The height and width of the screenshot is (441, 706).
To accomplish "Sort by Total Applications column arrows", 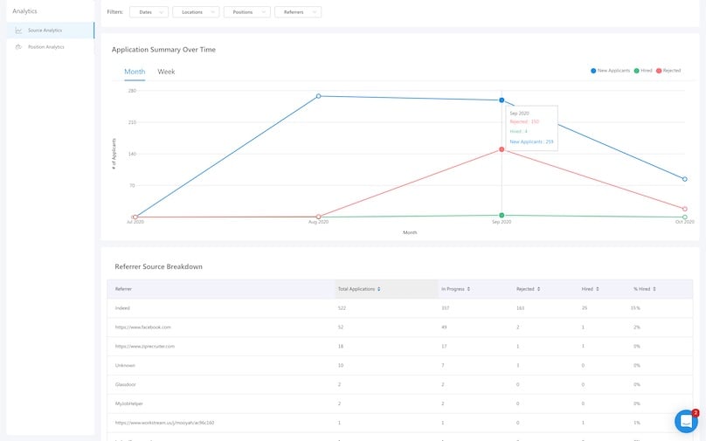I will click(x=378, y=288).
